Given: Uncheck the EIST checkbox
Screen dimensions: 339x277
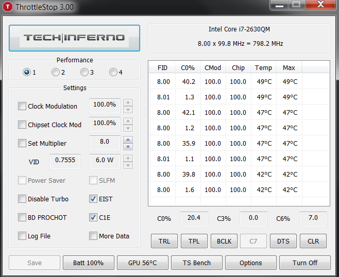Looking at the screenshot, I should (93, 199).
